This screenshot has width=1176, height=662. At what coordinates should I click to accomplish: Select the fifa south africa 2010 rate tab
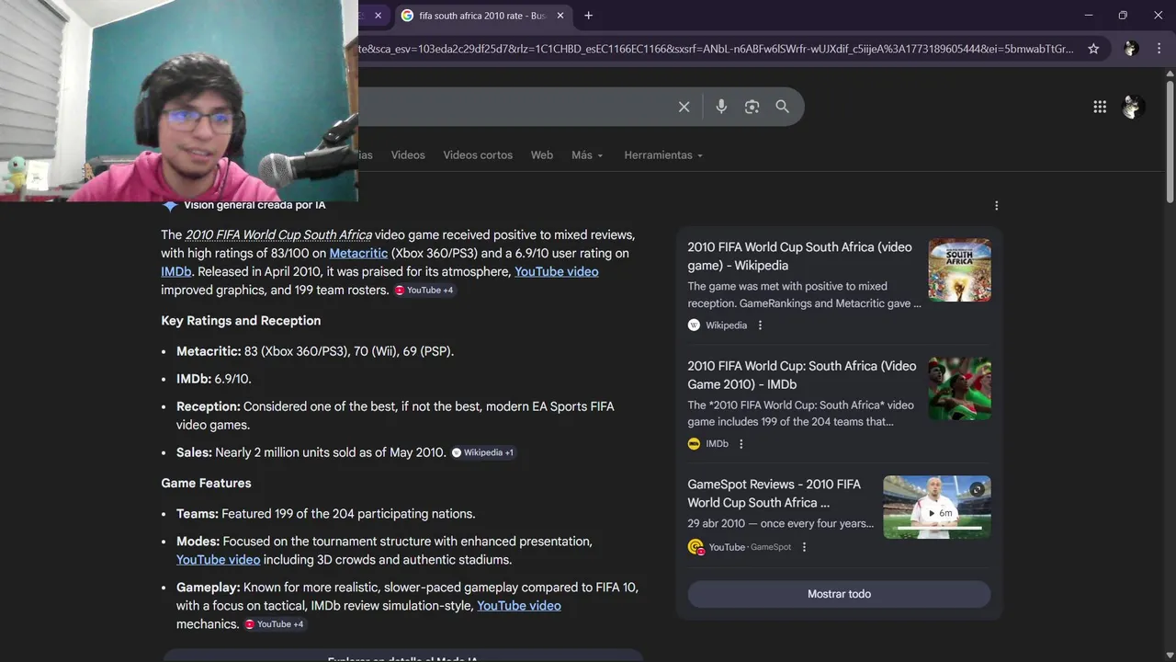click(484, 16)
